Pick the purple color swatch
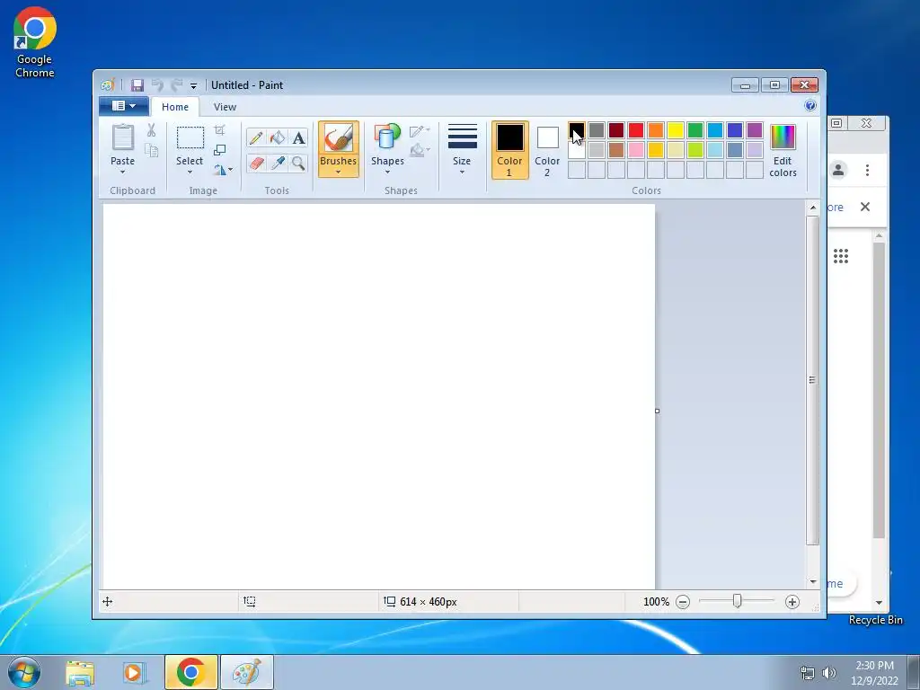Viewport: 920px width, 690px height. click(x=755, y=130)
